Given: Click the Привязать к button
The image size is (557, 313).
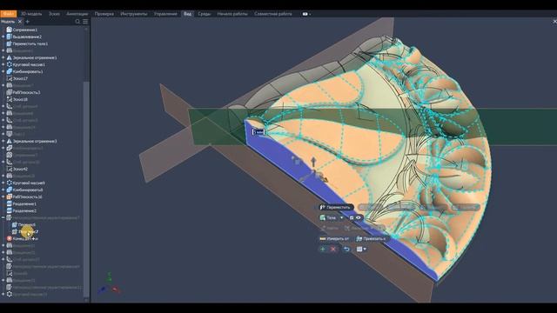Looking at the screenshot, I should coord(372,239).
